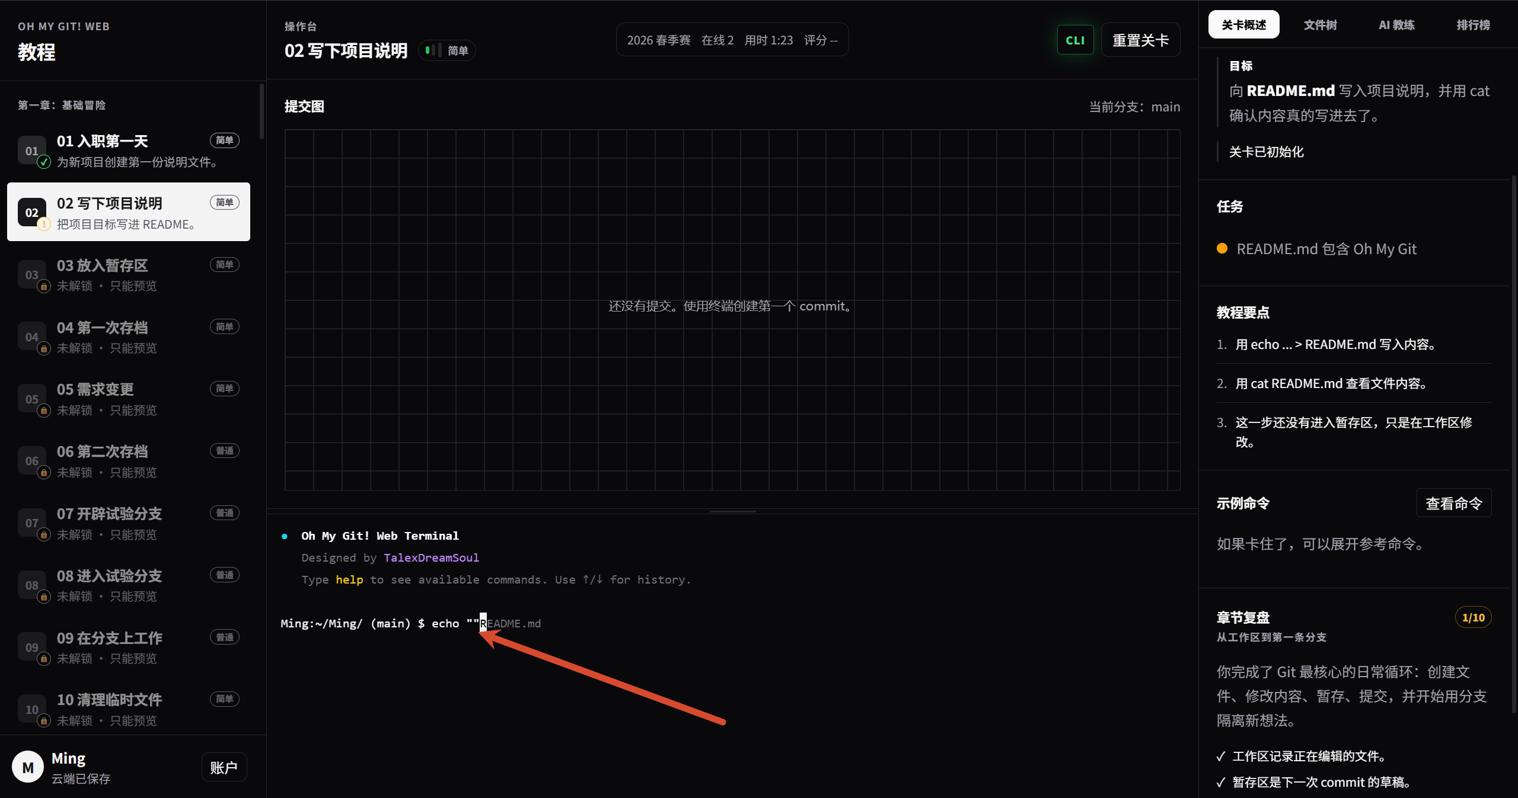Click the task README.md 包含 Oh My Git
The height and width of the screenshot is (798, 1518).
(x=1326, y=249)
